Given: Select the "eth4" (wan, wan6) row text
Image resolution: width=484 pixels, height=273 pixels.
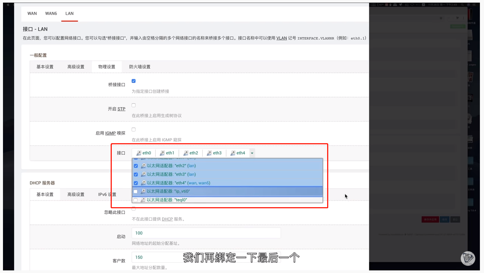Looking at the screenshot, I should pos(178,183).
